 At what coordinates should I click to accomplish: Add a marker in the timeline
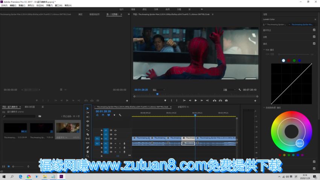point(114,115)
